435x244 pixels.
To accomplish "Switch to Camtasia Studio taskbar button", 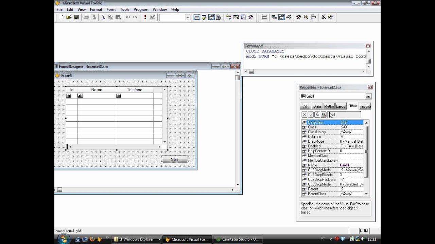I will coord(238,239).
